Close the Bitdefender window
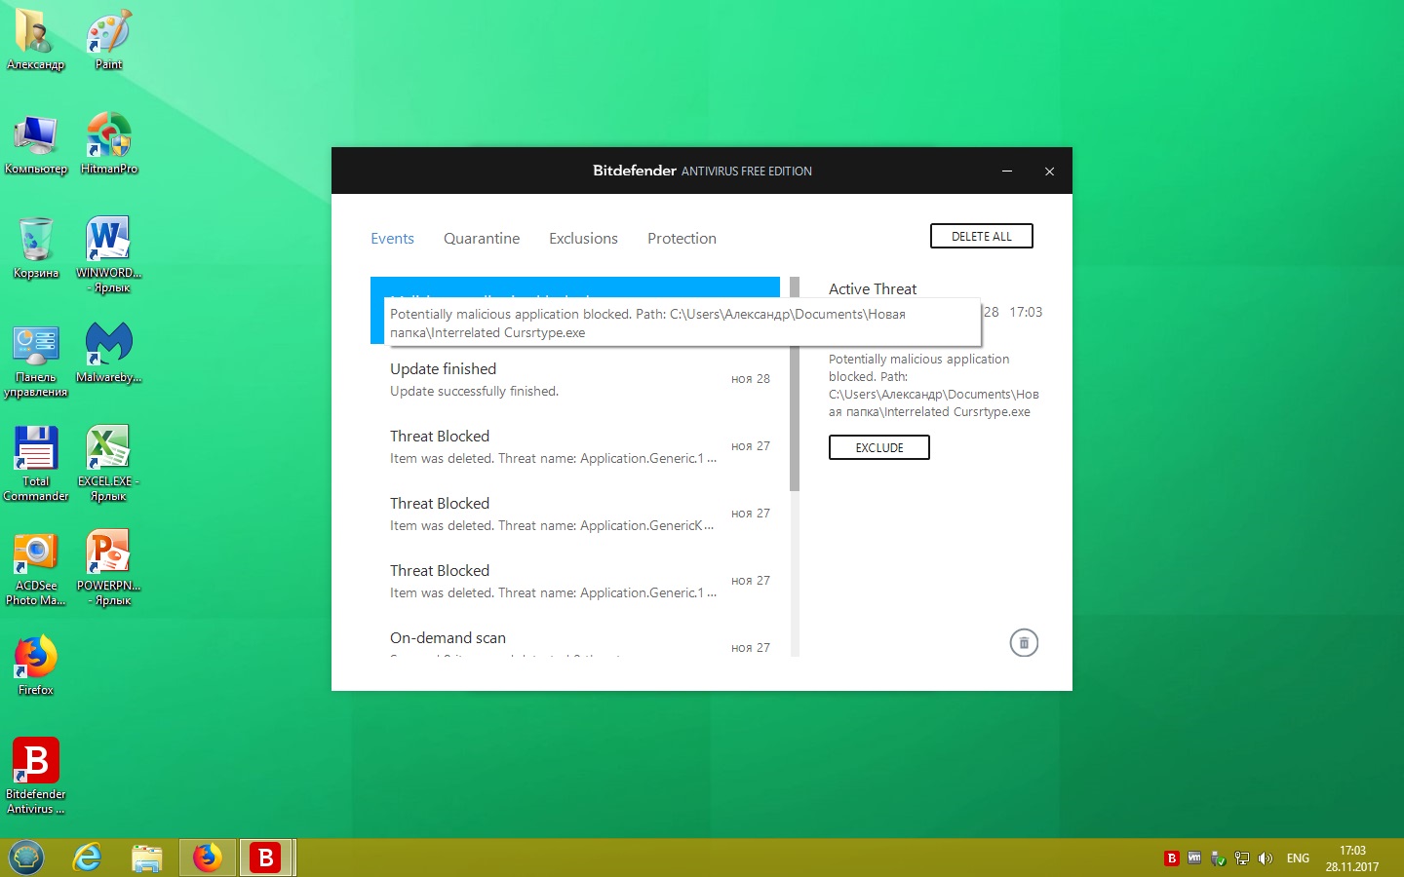 [1049, 172]
